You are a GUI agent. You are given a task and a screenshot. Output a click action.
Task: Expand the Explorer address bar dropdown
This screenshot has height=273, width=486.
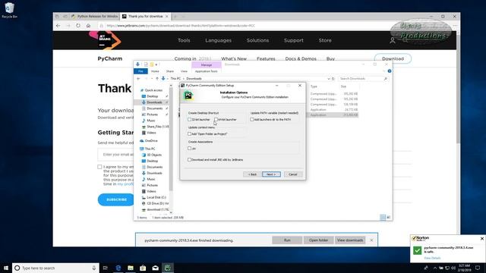[x=328, y=79]
